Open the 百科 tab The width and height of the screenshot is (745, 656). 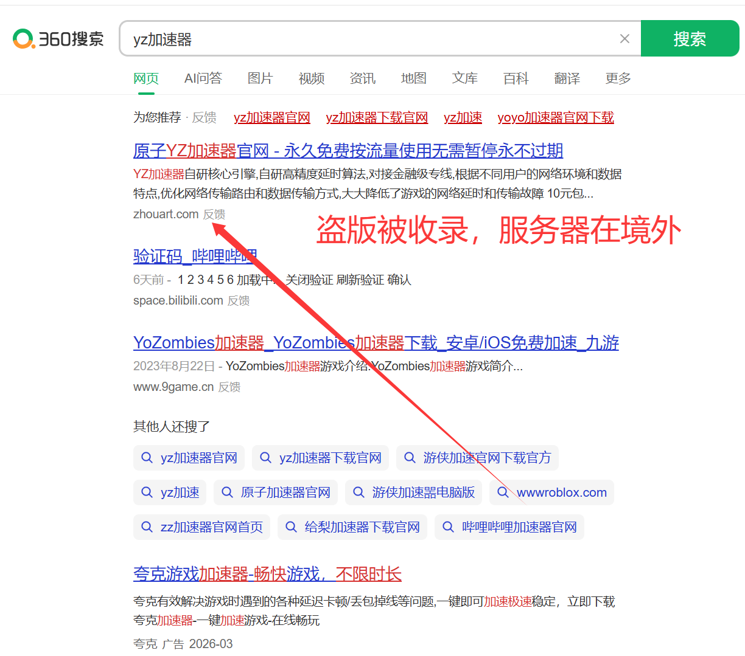[516, 78]
